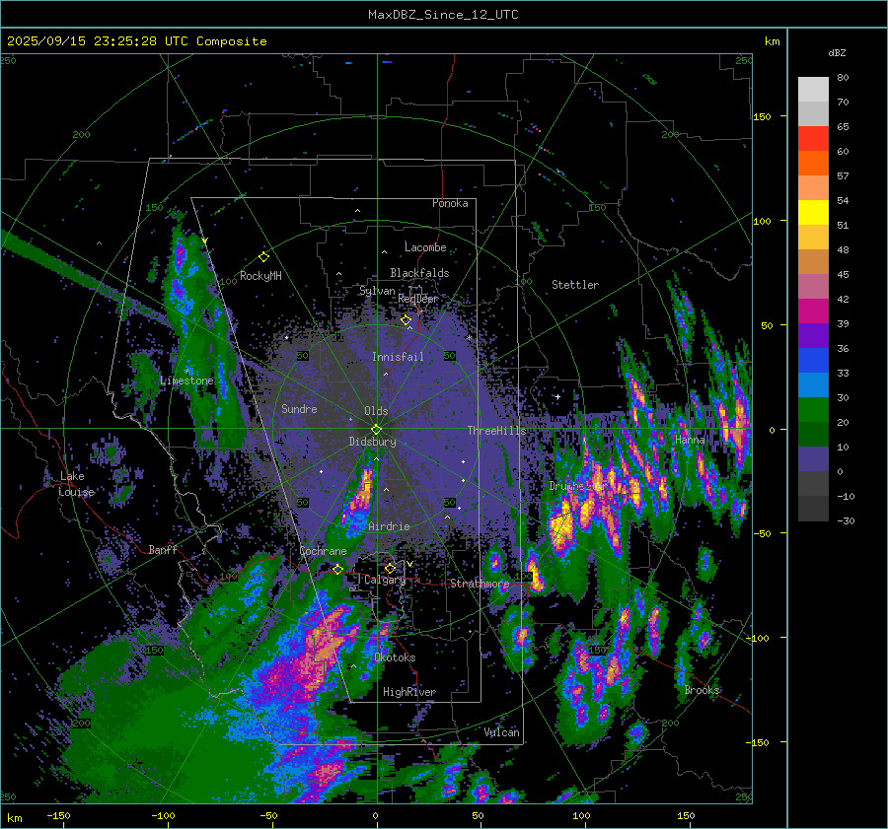Click the -50 tick label on the right axis
Image resolution: width=888 pixels, height=829 pixels.
763,533
